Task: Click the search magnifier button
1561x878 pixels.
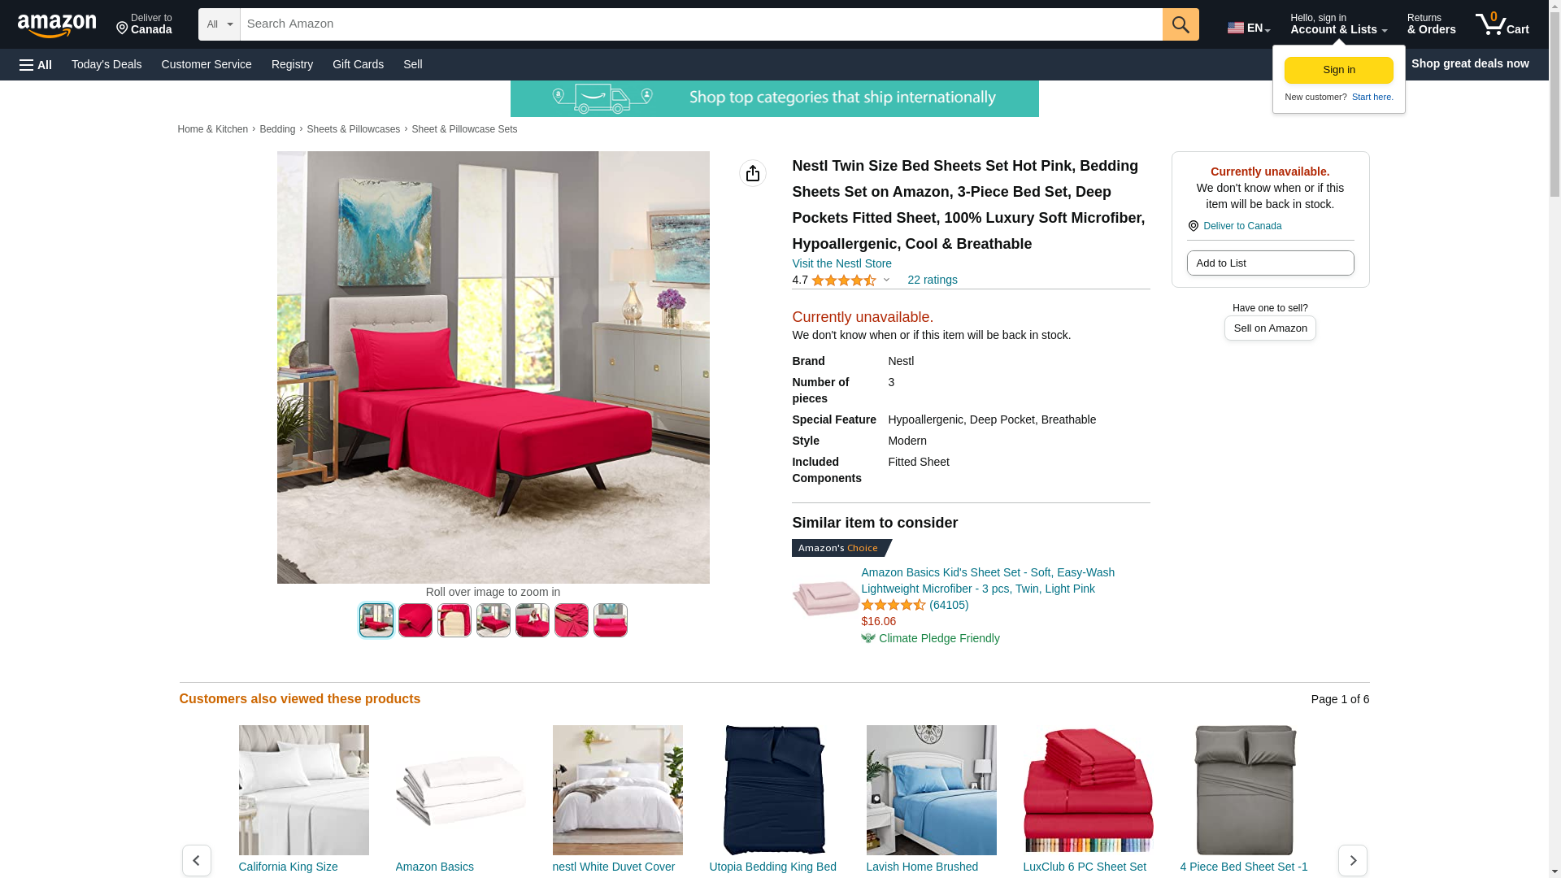Action: (x=1181, y=24)
